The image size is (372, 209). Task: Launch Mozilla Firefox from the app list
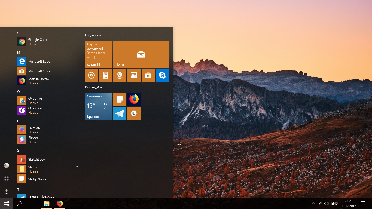coord(48,81)
